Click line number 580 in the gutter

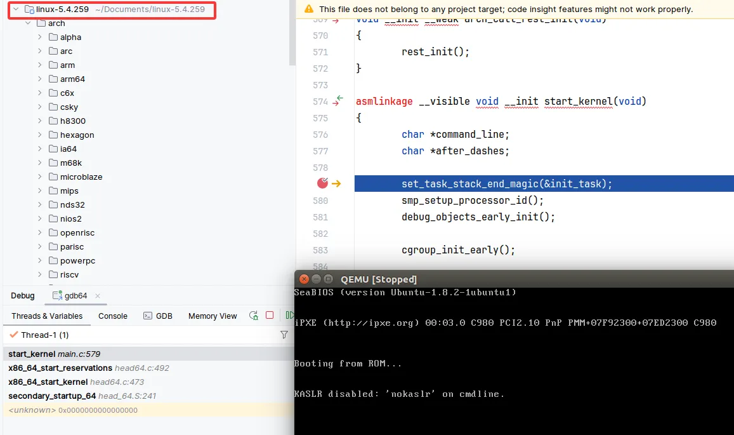pyautogui.click(x=320, y=201)
